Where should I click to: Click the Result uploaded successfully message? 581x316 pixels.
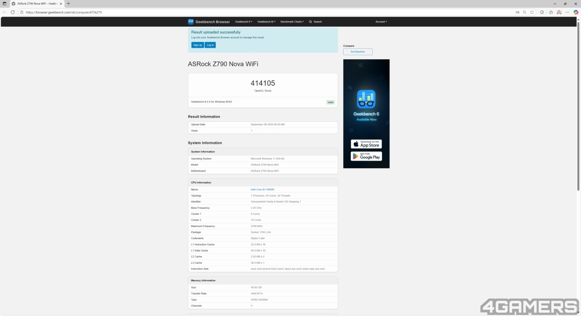[216, 32]
